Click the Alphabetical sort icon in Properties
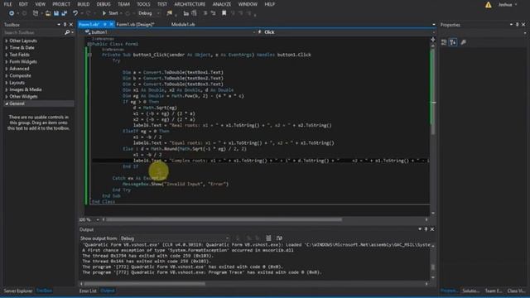 (453, 42)
